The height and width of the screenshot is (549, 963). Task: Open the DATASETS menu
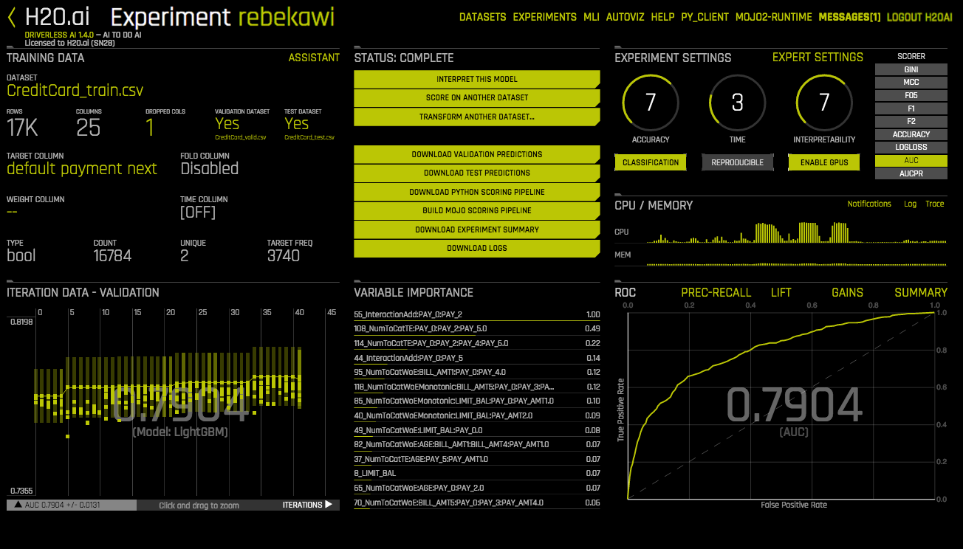[482, 17]
